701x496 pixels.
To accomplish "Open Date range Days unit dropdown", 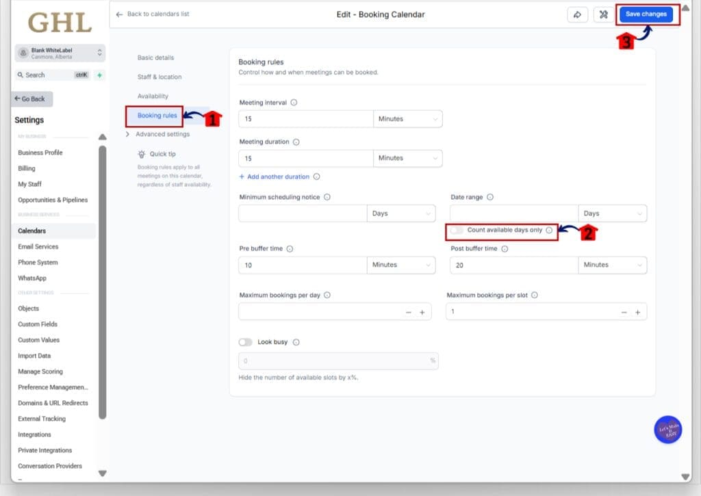I will [x=613, y=213].
